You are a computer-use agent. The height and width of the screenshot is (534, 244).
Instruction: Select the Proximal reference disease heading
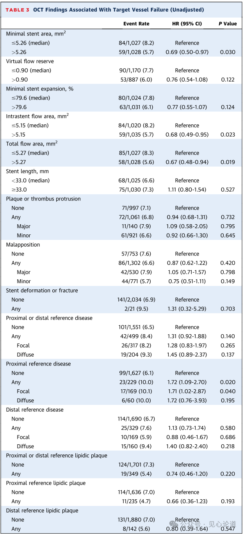point(38,364)
